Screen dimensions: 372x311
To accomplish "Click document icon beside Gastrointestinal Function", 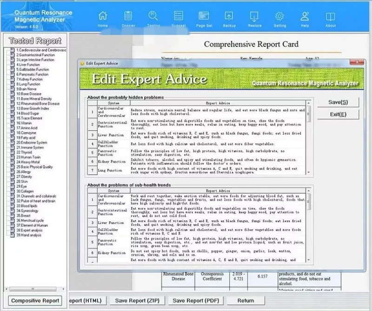I will tap(13, 55).
